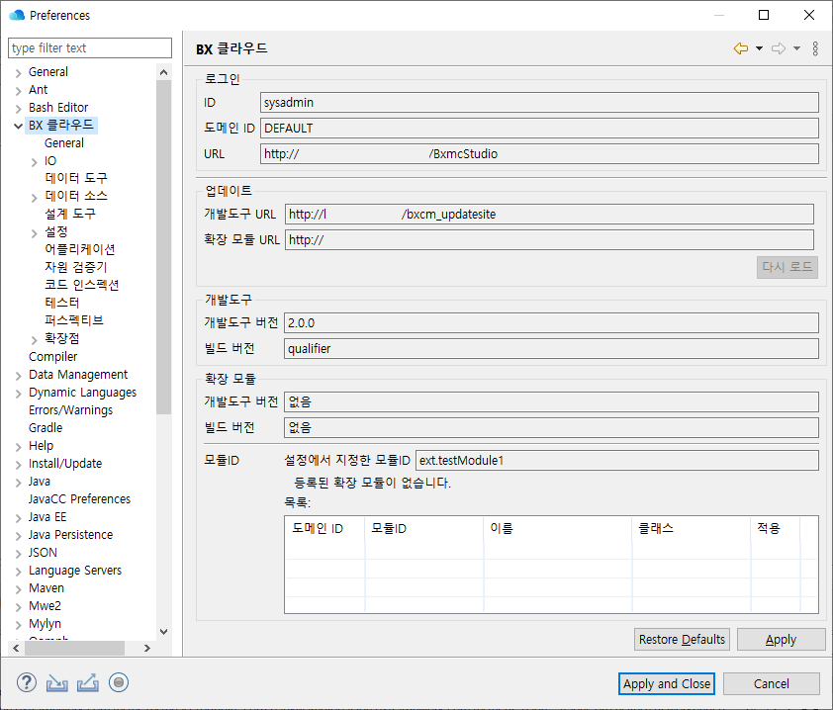
Task: Click the Import preferences icon
Action: coord(57,682)
